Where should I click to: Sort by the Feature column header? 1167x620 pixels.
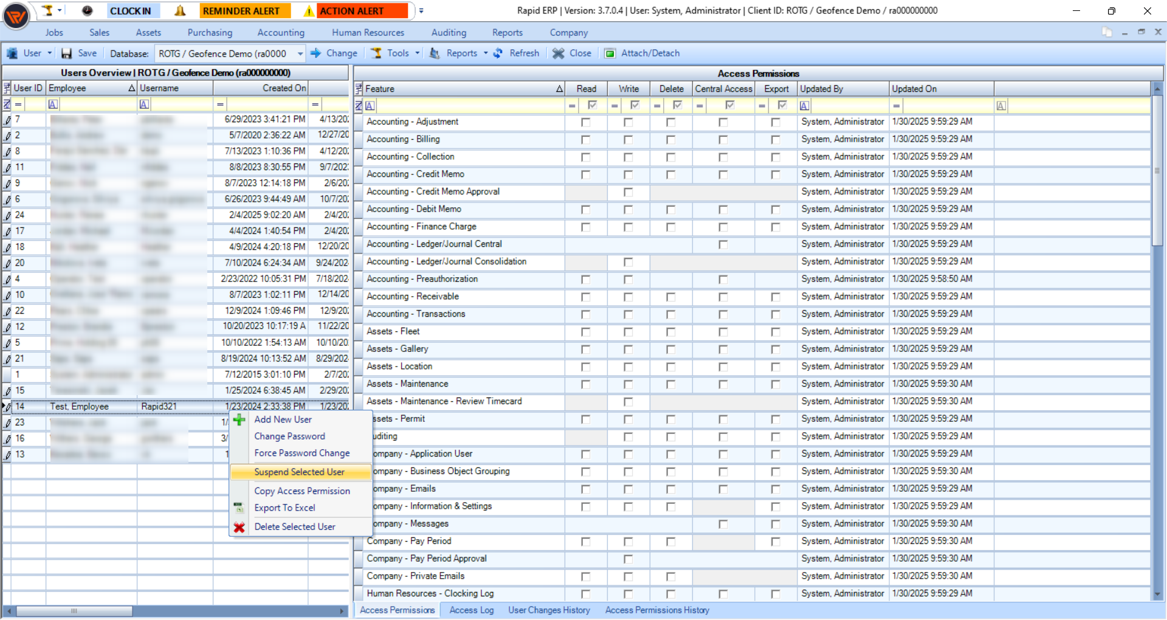point(464,89)
